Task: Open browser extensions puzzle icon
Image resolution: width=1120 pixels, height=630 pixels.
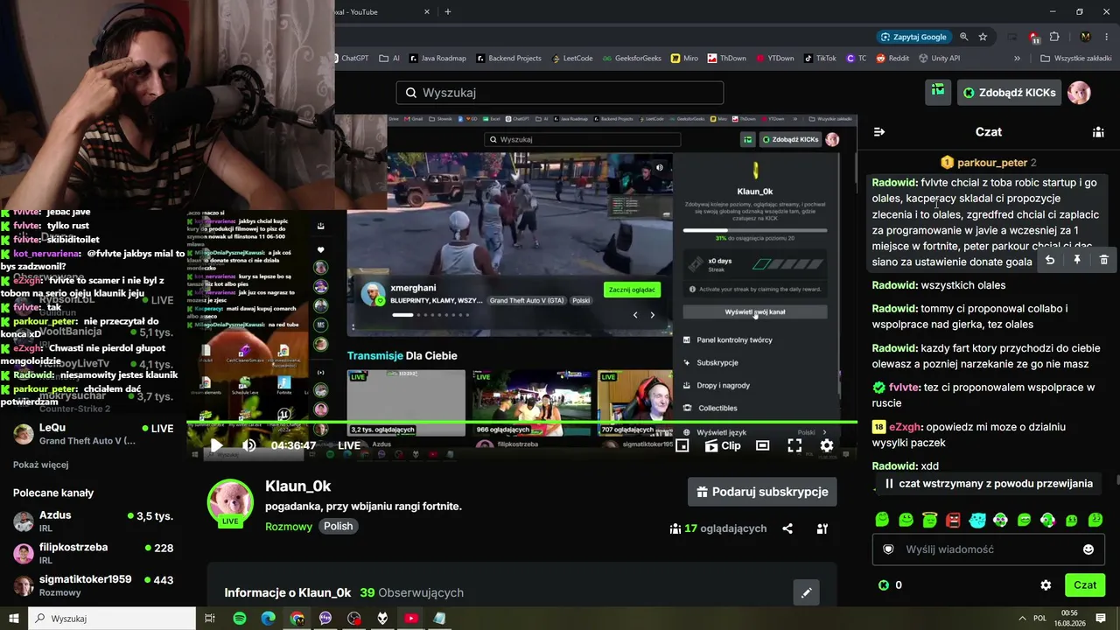Action: point(1054,37)
